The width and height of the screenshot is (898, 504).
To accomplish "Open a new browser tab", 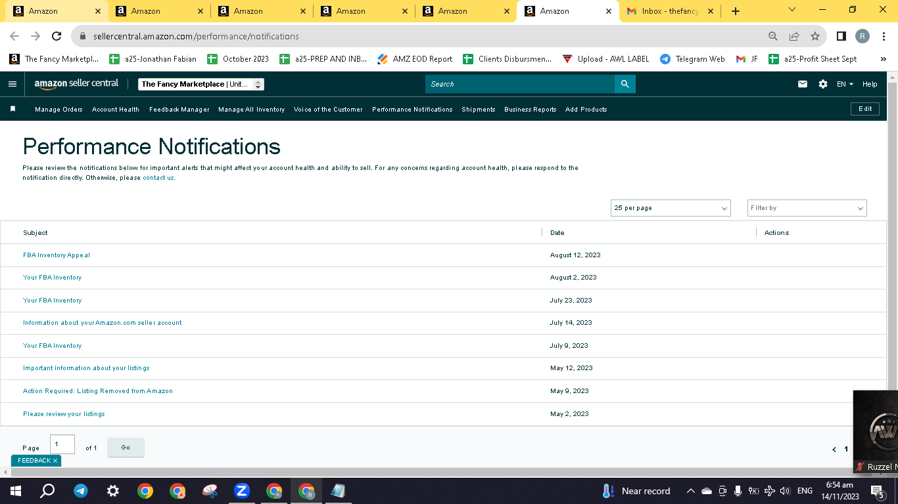I will pyautogui.click(x=736, y=11).
